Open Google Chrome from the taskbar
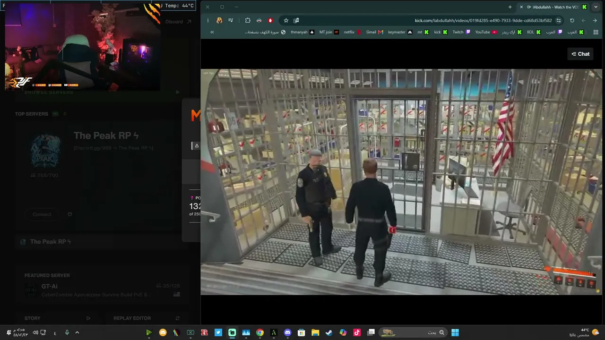 [260, 332]
